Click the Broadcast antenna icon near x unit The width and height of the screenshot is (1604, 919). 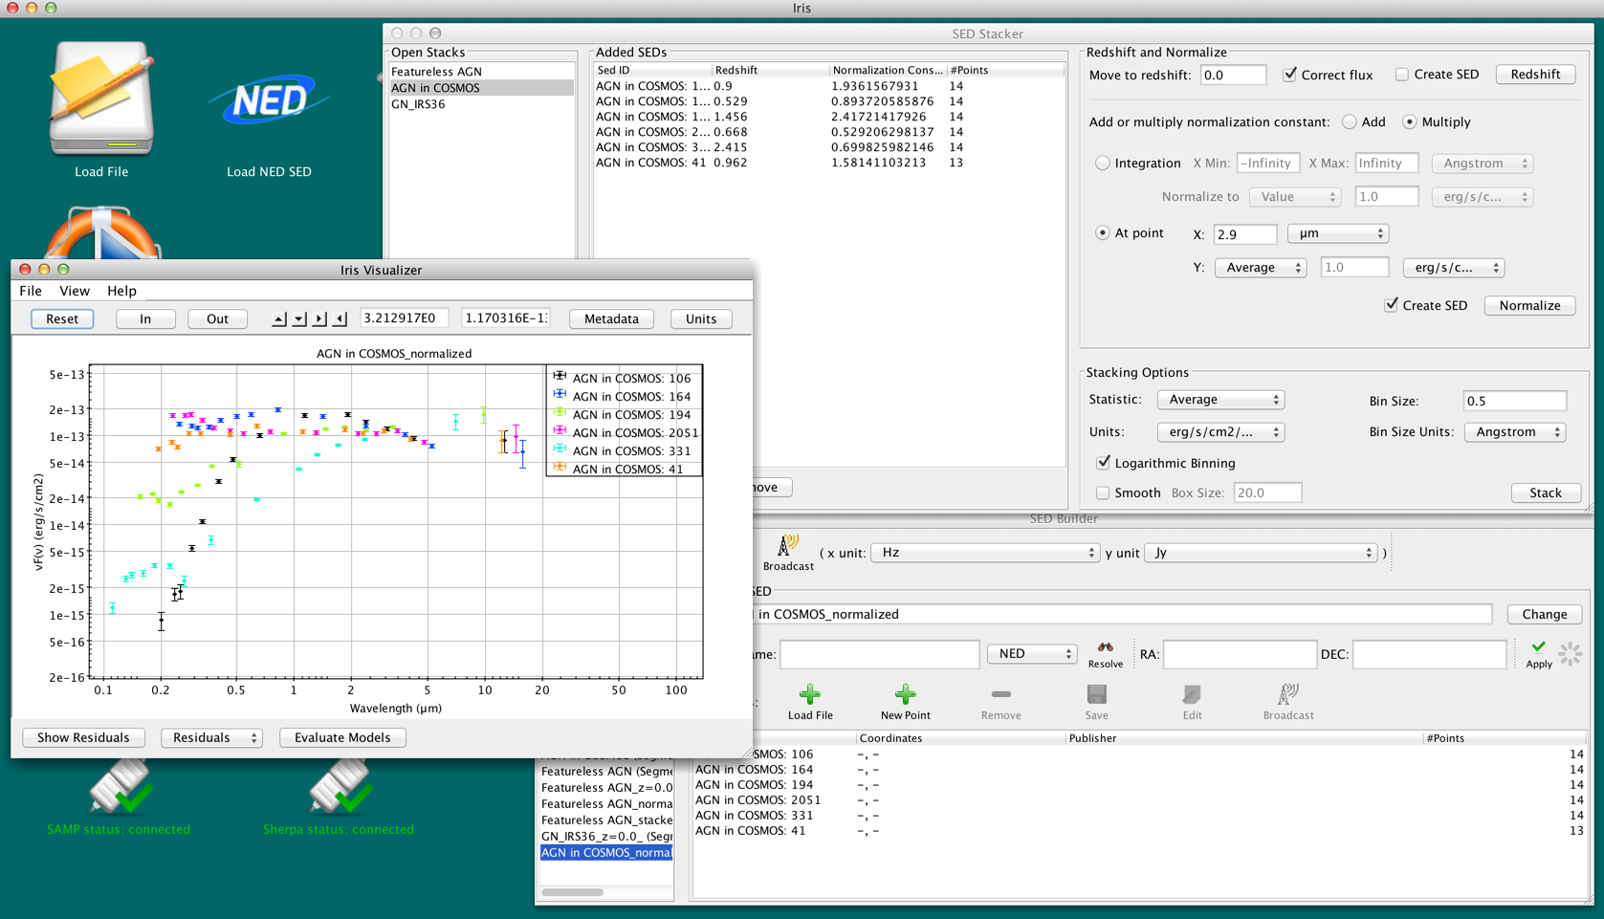(788, 545)
